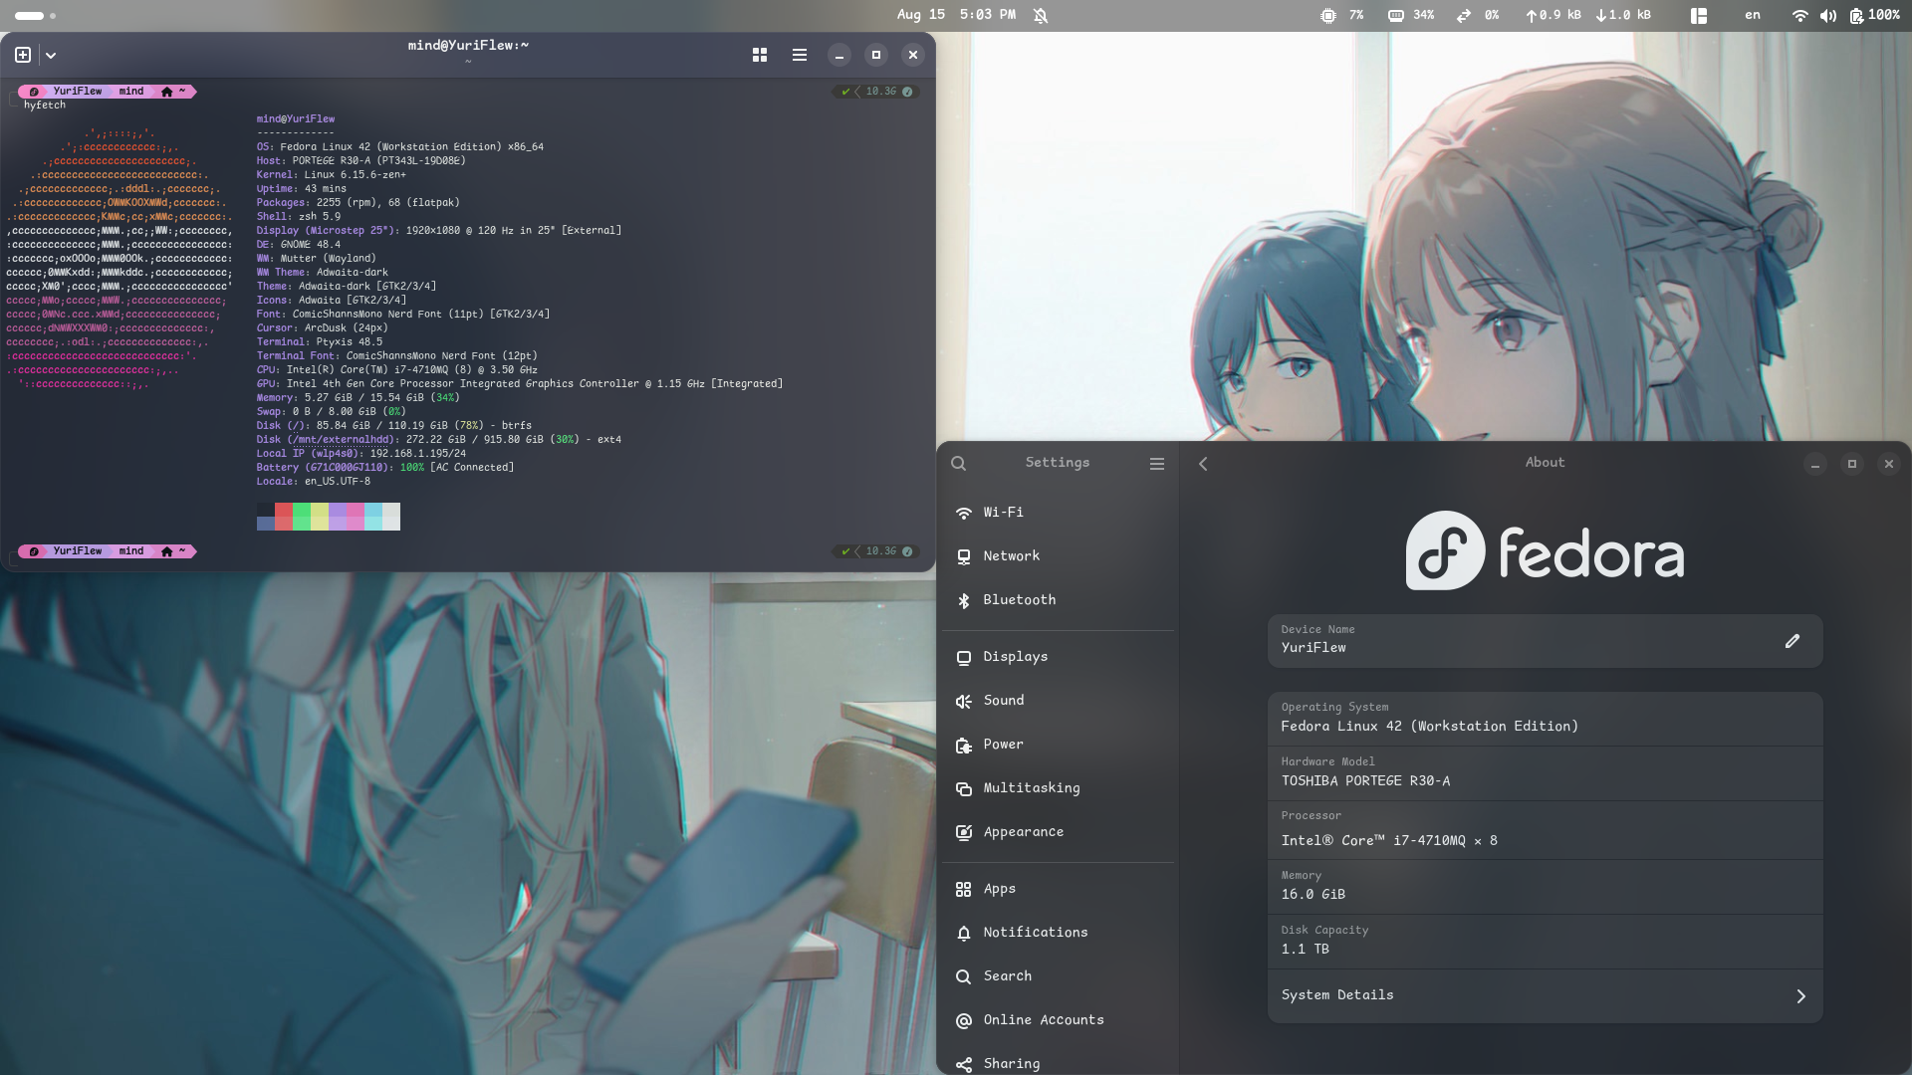This screenshot has width=1912, height=1075.
Task: Click the CPU usage indicator showing 7%
Action: coord(1341,15)
